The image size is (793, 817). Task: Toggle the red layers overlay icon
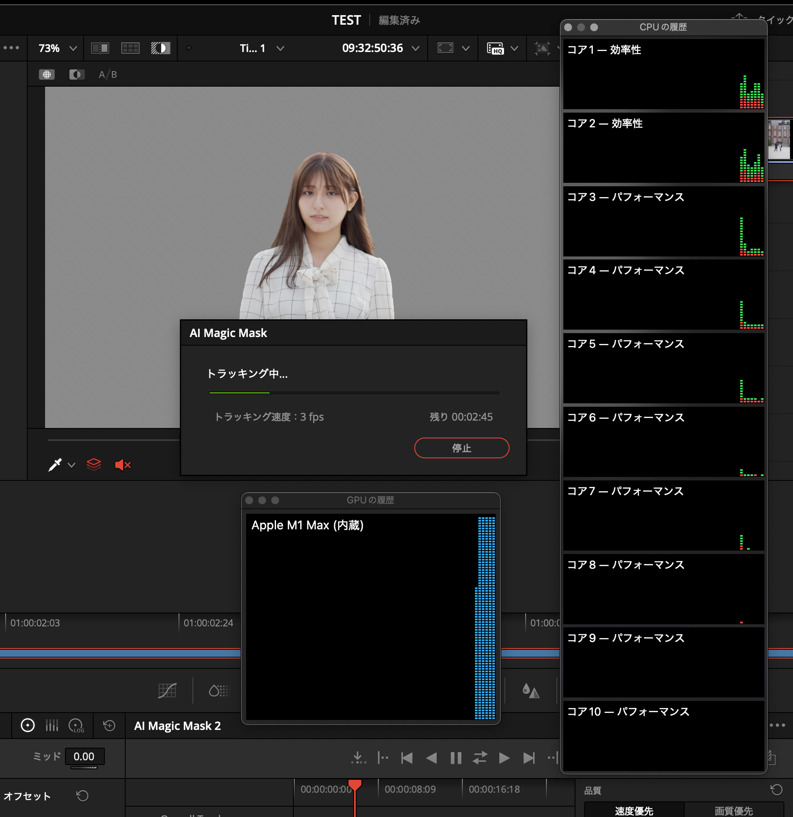(94, 465)
